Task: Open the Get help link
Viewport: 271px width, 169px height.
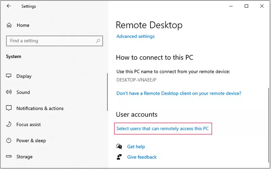Action: coord(136,147)
